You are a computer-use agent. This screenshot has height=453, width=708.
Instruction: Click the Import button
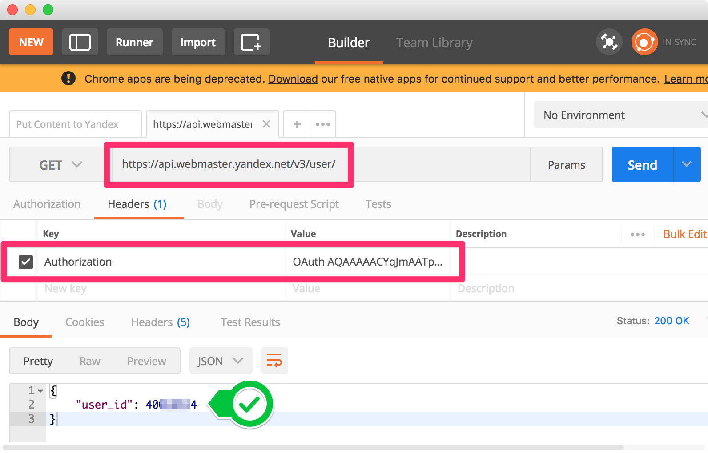click(198, 42)
